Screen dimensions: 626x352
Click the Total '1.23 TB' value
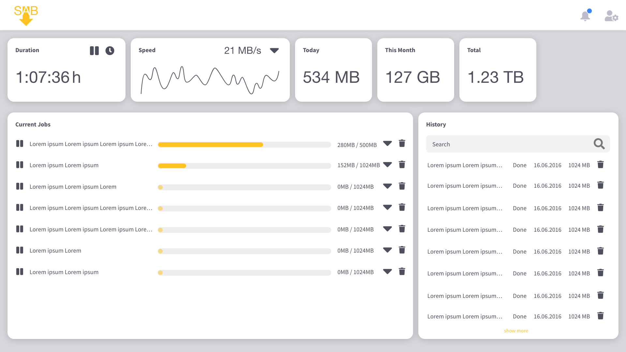[496, 77]
